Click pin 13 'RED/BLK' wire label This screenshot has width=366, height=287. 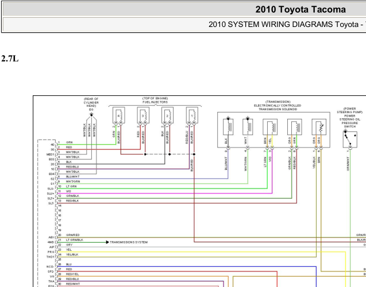(x=72, y=201)
